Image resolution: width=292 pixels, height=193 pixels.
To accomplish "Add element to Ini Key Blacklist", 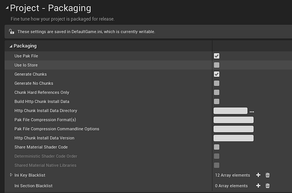I will (258, 175).
